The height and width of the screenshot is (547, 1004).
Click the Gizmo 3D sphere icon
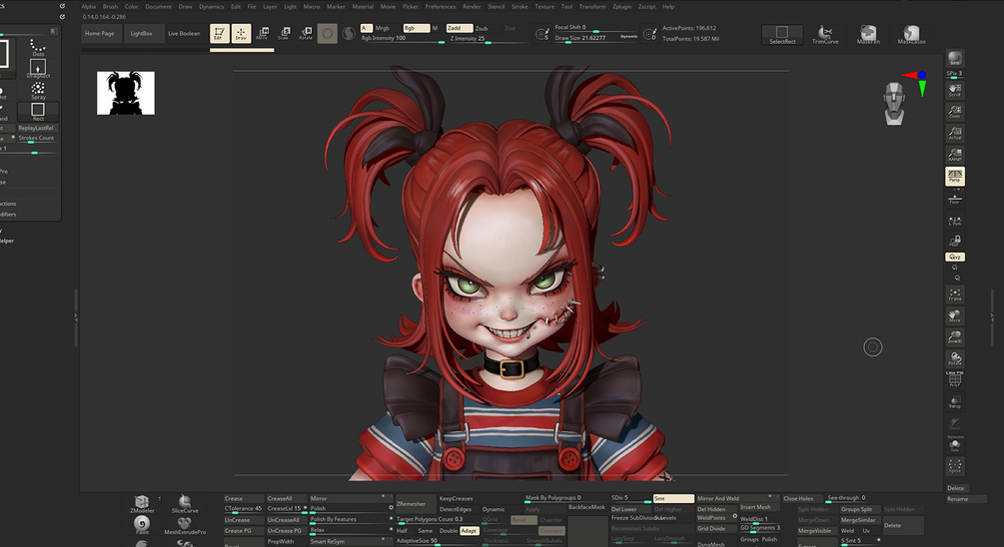328,33
